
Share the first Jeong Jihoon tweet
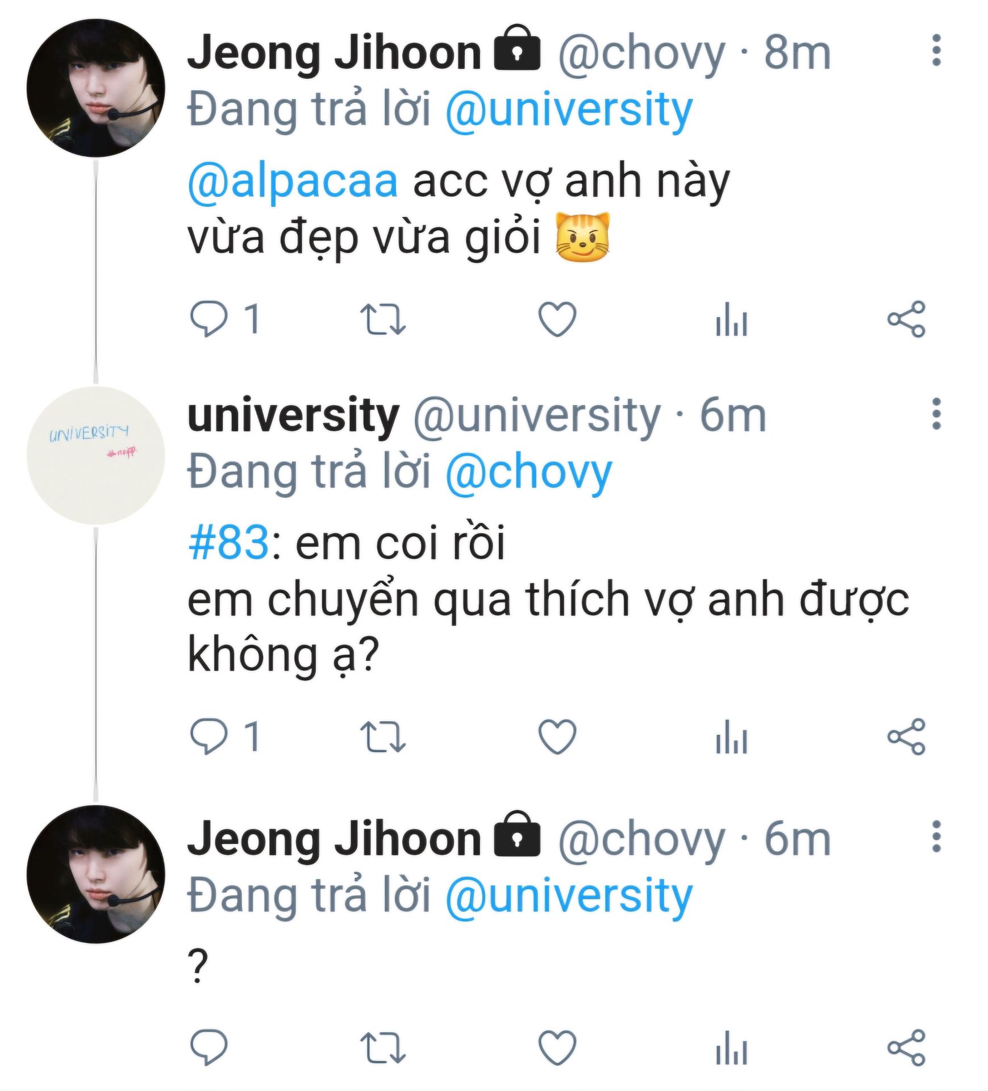[x=906, y=319]
